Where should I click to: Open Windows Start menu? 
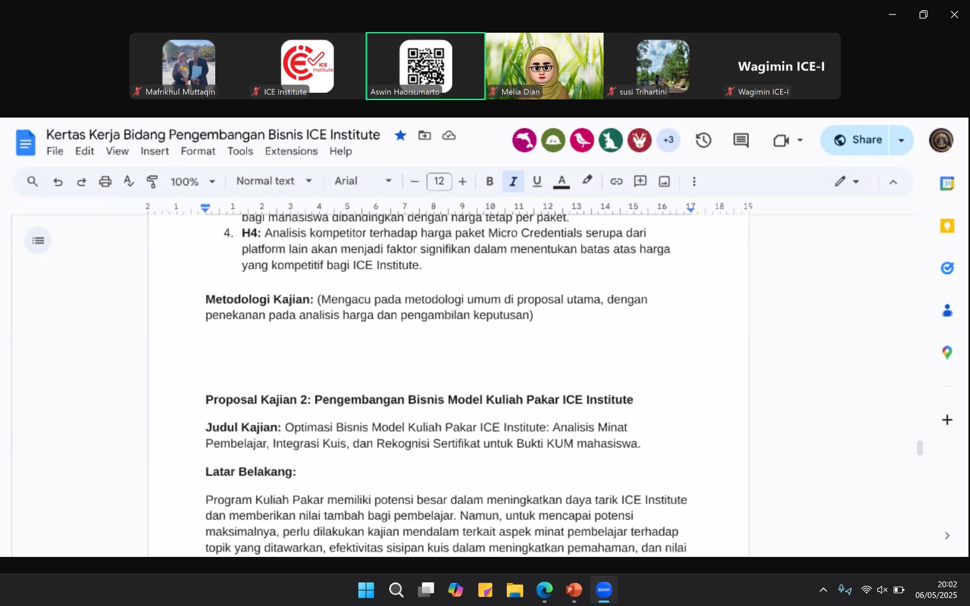click(366, 590)
